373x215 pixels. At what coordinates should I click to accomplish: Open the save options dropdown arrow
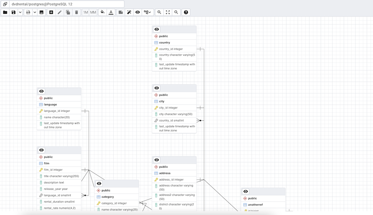click(20, 12)
